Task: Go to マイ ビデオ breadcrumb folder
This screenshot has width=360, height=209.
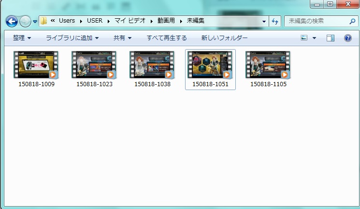Action: coord(130,21)
